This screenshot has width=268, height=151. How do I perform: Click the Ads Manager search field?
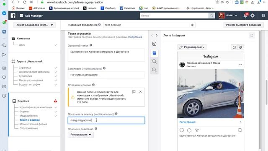pyautogui.click(x=174, y=16)
